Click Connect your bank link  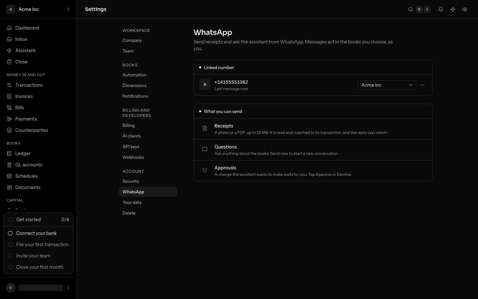37,233
